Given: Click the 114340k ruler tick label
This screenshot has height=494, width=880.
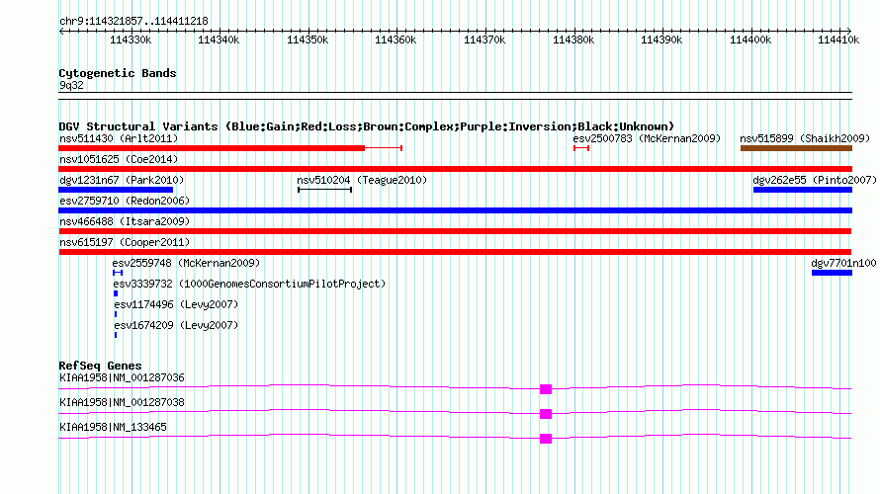Looking at the screenshot, I should [219, 40].
